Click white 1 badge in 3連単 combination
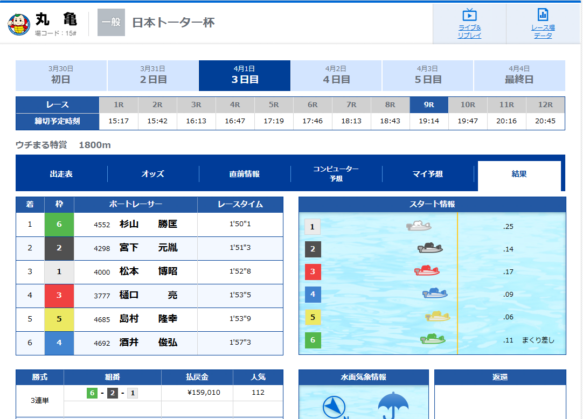Image resolution: width=583 pixels, height=419 pixels. [x=133, y=393]
